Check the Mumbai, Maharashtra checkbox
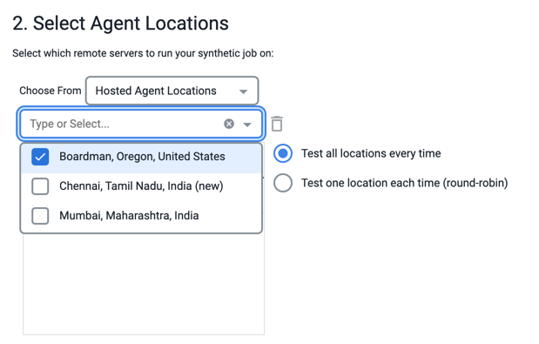 (40, 216)
